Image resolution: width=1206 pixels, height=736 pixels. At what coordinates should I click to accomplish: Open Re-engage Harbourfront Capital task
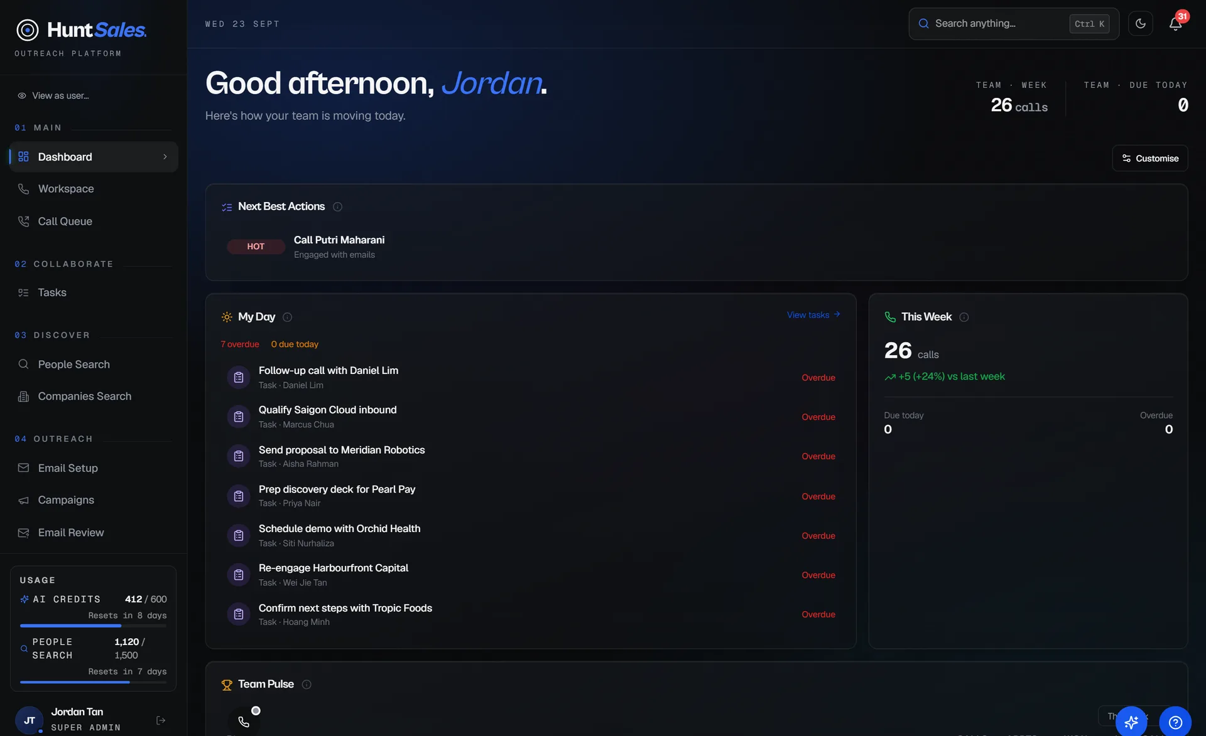click(x=334, y=568)
